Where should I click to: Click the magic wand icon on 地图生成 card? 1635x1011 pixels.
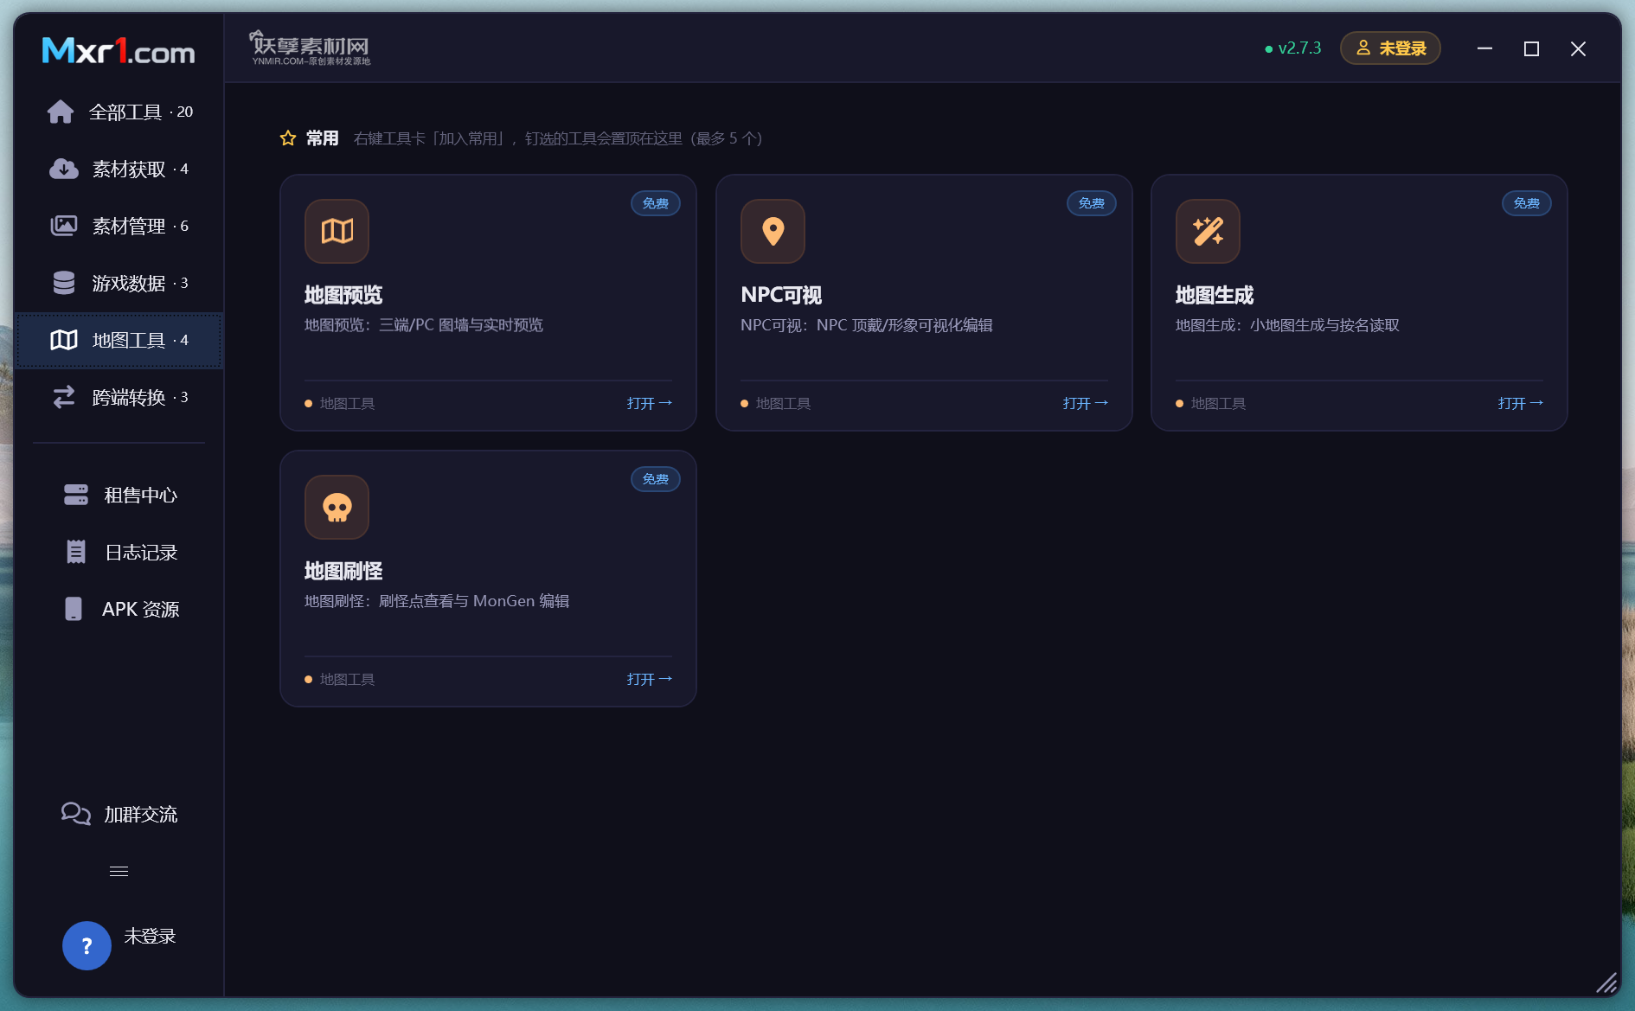[1208, 231]
